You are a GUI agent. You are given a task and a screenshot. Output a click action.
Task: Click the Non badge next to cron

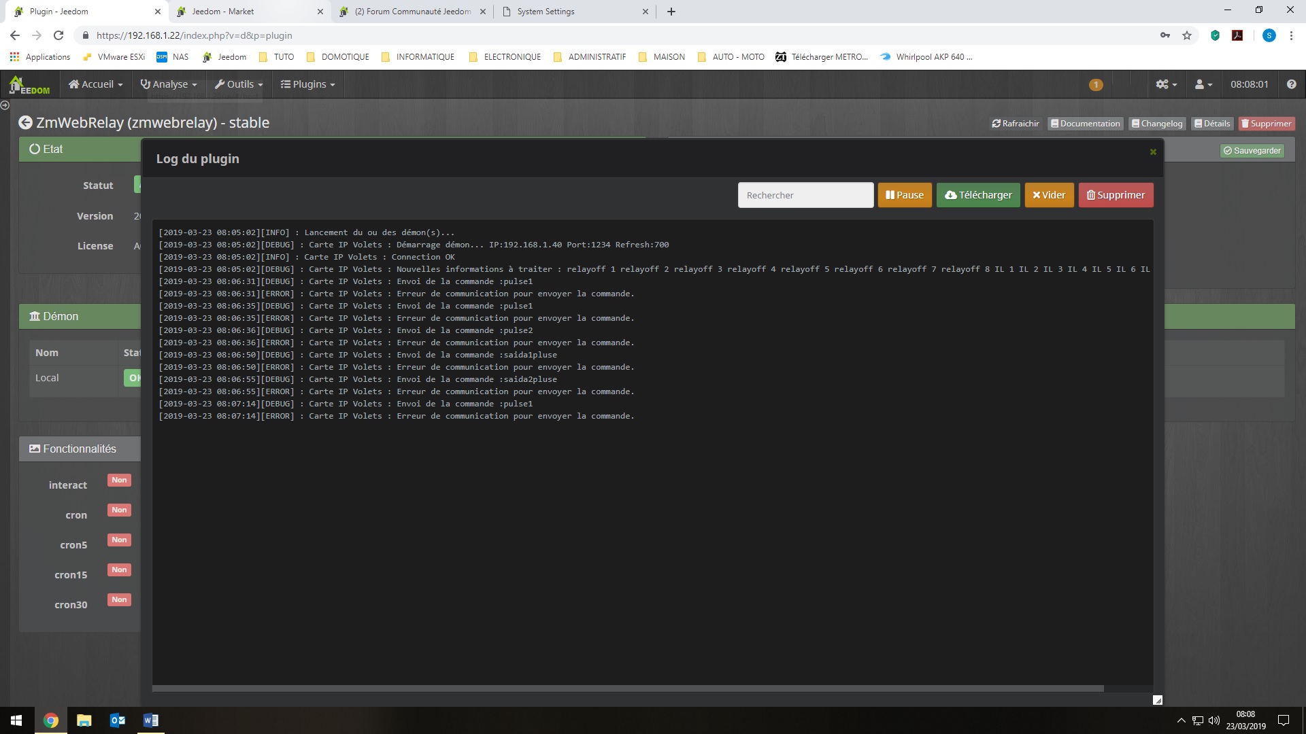click(x=119, y=510)
